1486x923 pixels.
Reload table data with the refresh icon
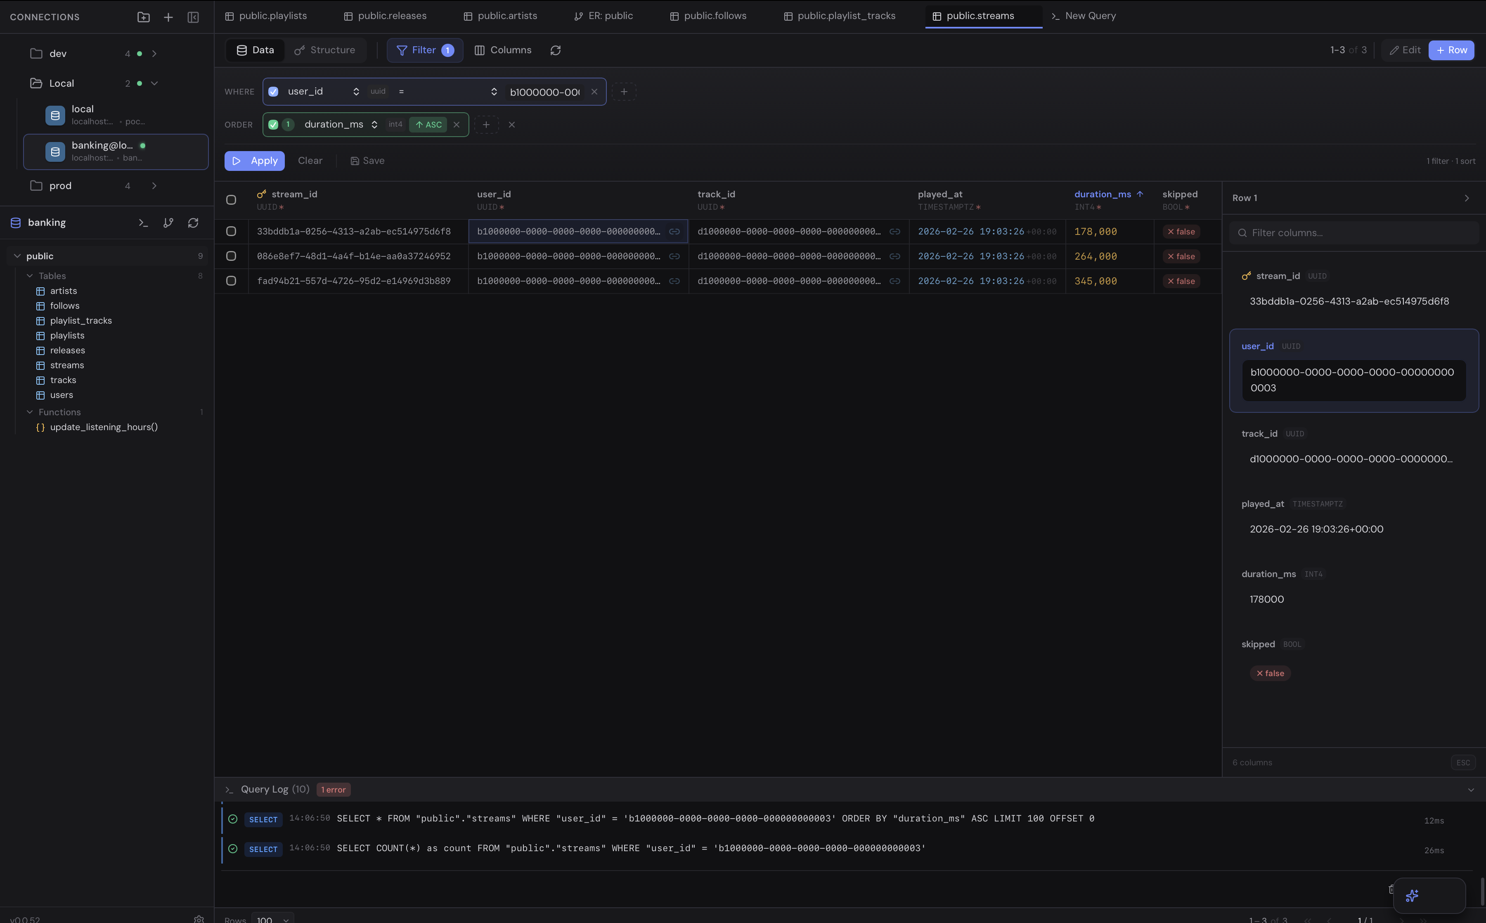pyautogui.click(x=555, y=50)
